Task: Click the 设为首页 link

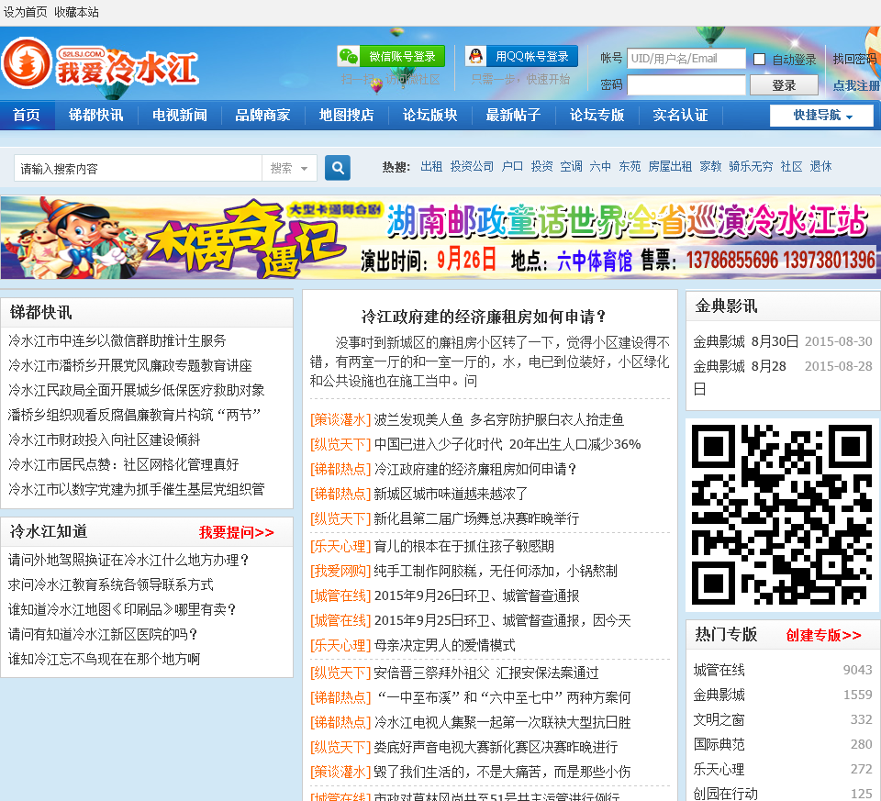Action: tap(26, 12)
